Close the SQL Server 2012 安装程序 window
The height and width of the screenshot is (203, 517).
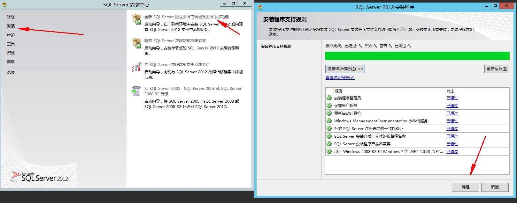click(507, 6)
